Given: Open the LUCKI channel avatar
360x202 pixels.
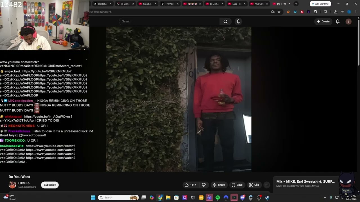Looking at the screenshot, I should tap(12, 185).
